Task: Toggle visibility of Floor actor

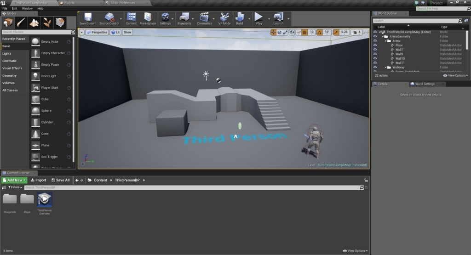Action: 375,45
